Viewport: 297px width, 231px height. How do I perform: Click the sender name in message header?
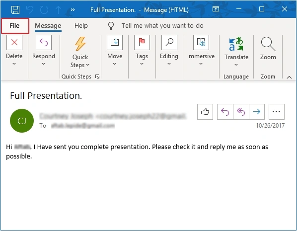tap(113, 116)
